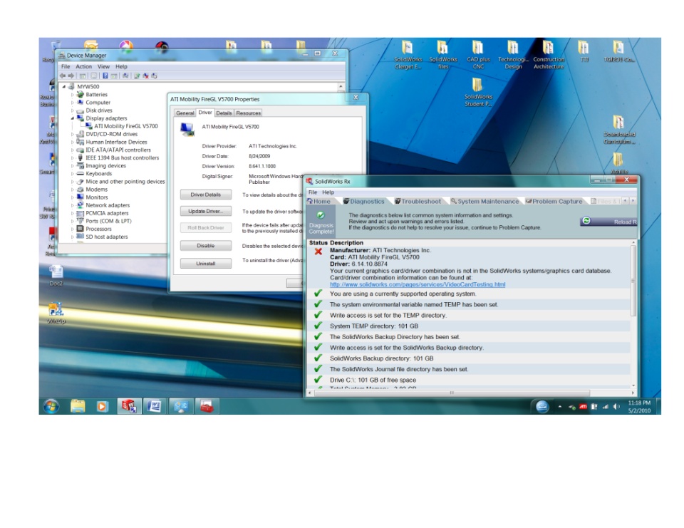Switch to SolidWorks Rx taskbar button

(129, 406)
